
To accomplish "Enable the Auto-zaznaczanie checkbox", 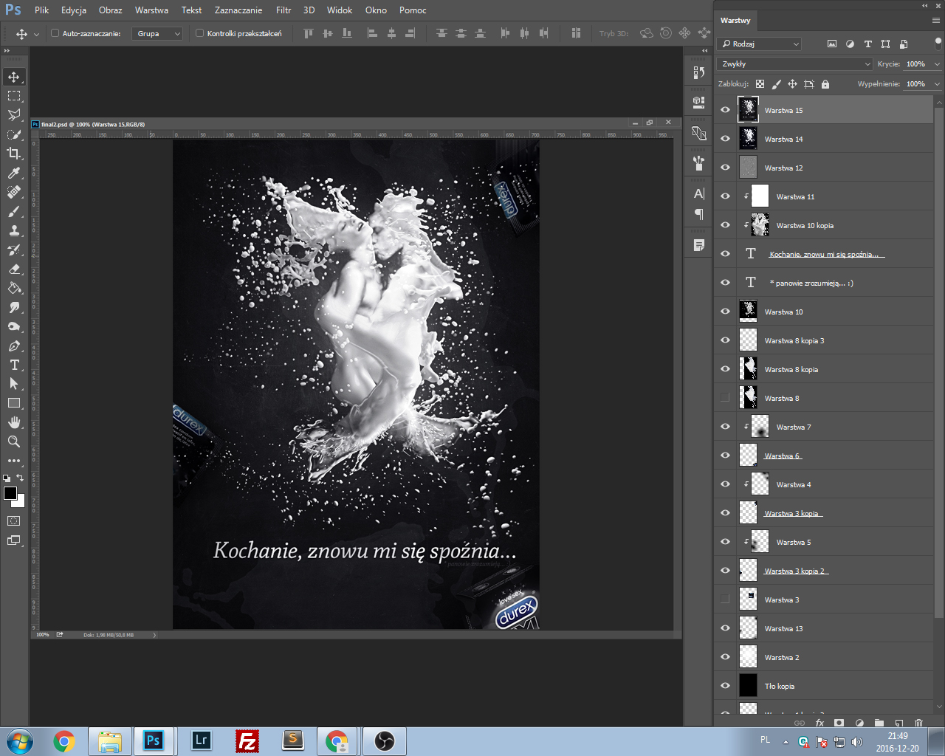I will click(x=55, y=33).
